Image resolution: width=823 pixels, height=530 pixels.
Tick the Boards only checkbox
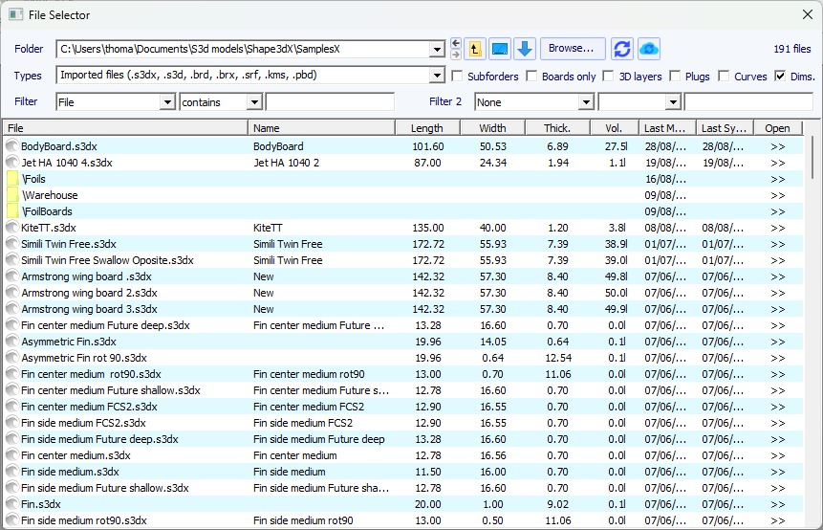pyautogui.click(x=532, y=77)
